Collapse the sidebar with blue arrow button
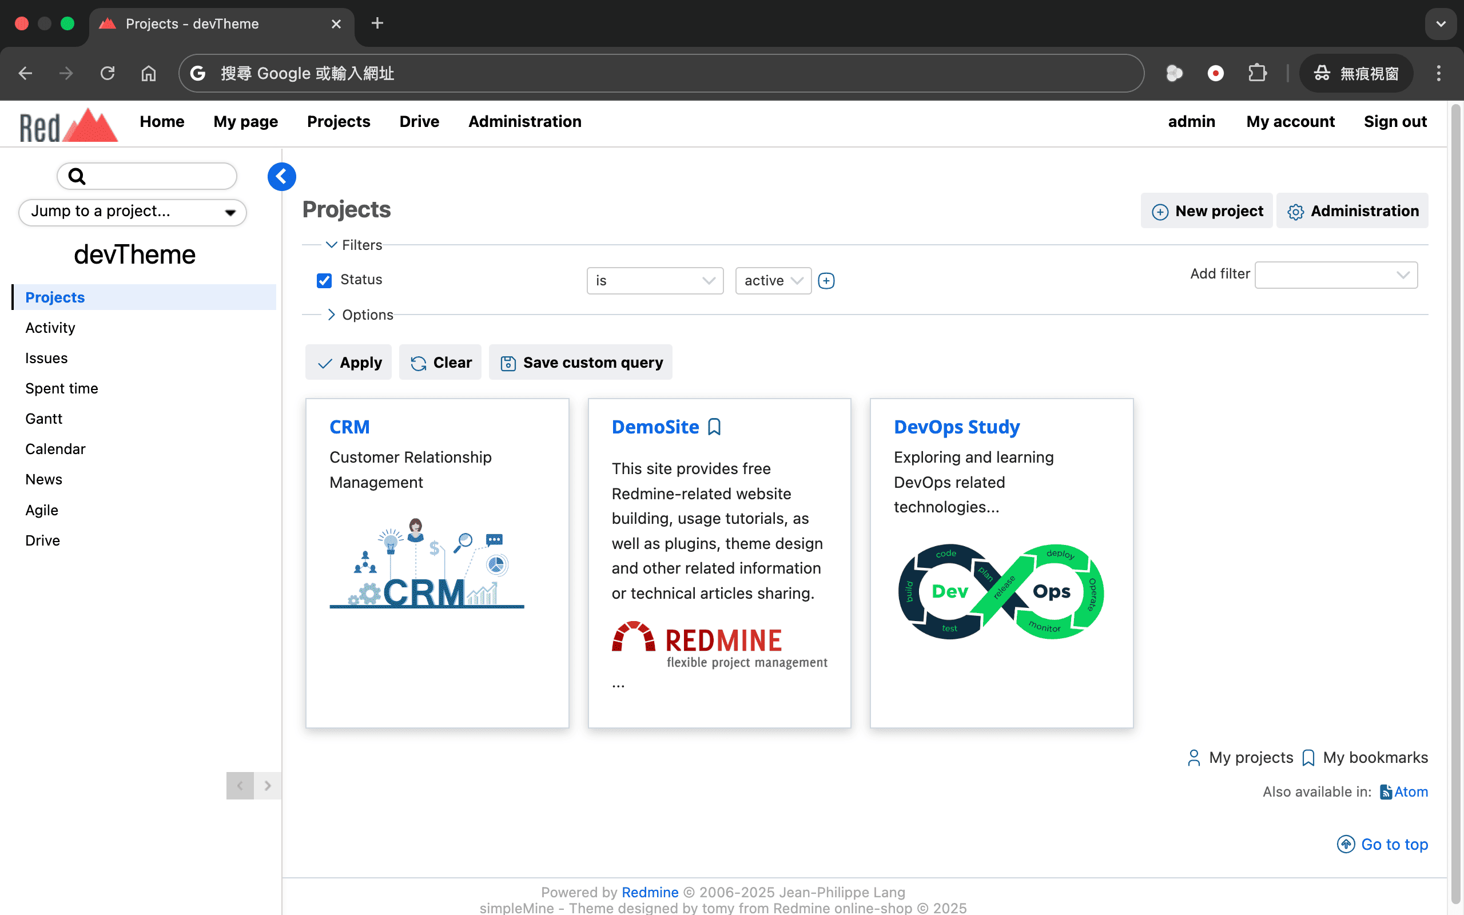Screen dimensions: 1464x915 [x=281, y=177]
